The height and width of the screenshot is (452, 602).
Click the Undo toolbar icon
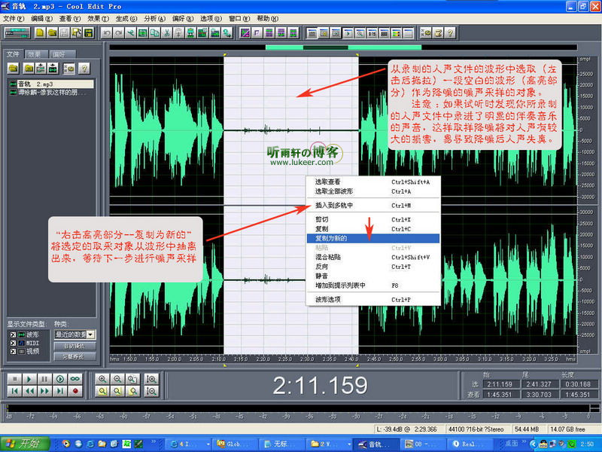(x=107, y=33)
